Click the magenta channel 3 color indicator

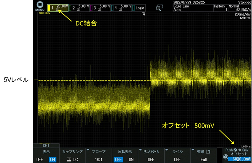(91, 8)
